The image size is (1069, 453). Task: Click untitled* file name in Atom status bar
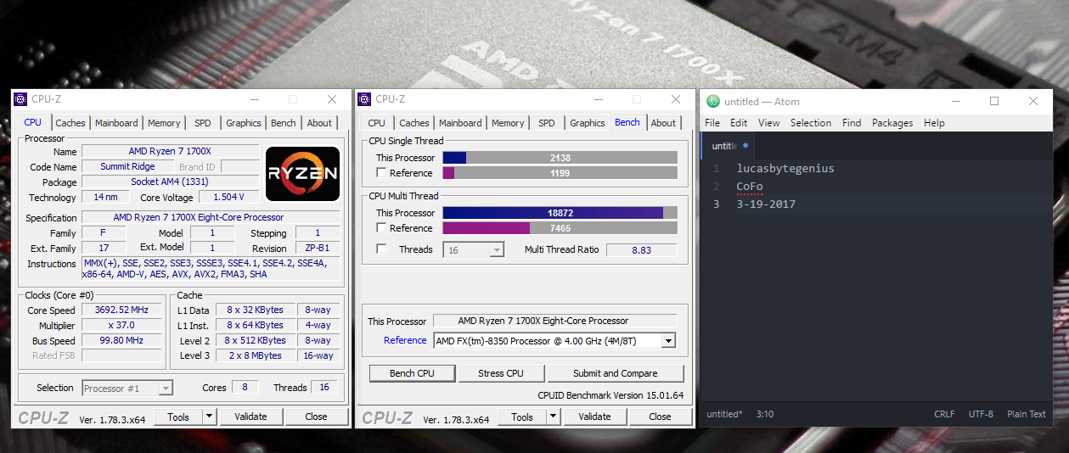(x=724, y=415)
